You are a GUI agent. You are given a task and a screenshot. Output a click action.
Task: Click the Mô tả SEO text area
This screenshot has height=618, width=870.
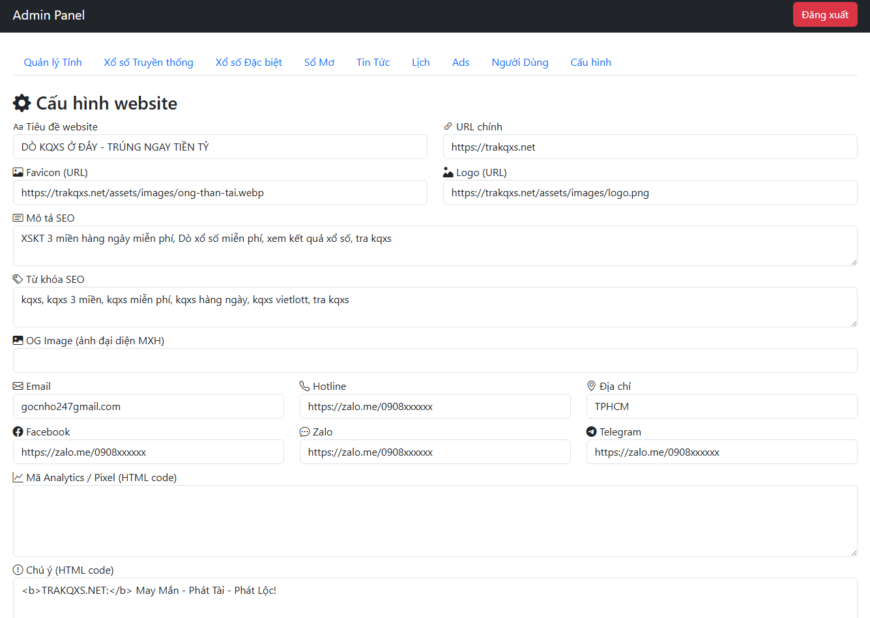[x=435, y=246]
